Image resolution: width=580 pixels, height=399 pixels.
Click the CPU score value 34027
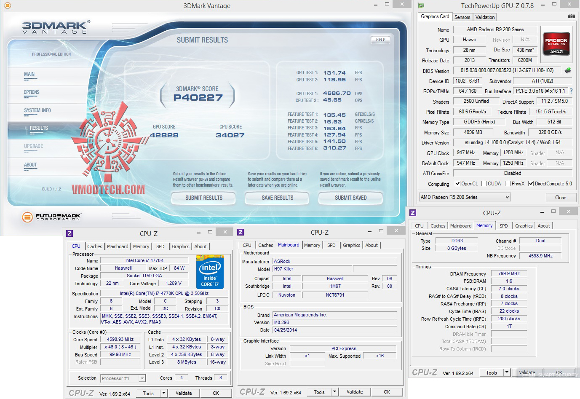click(x=230, y=135)
